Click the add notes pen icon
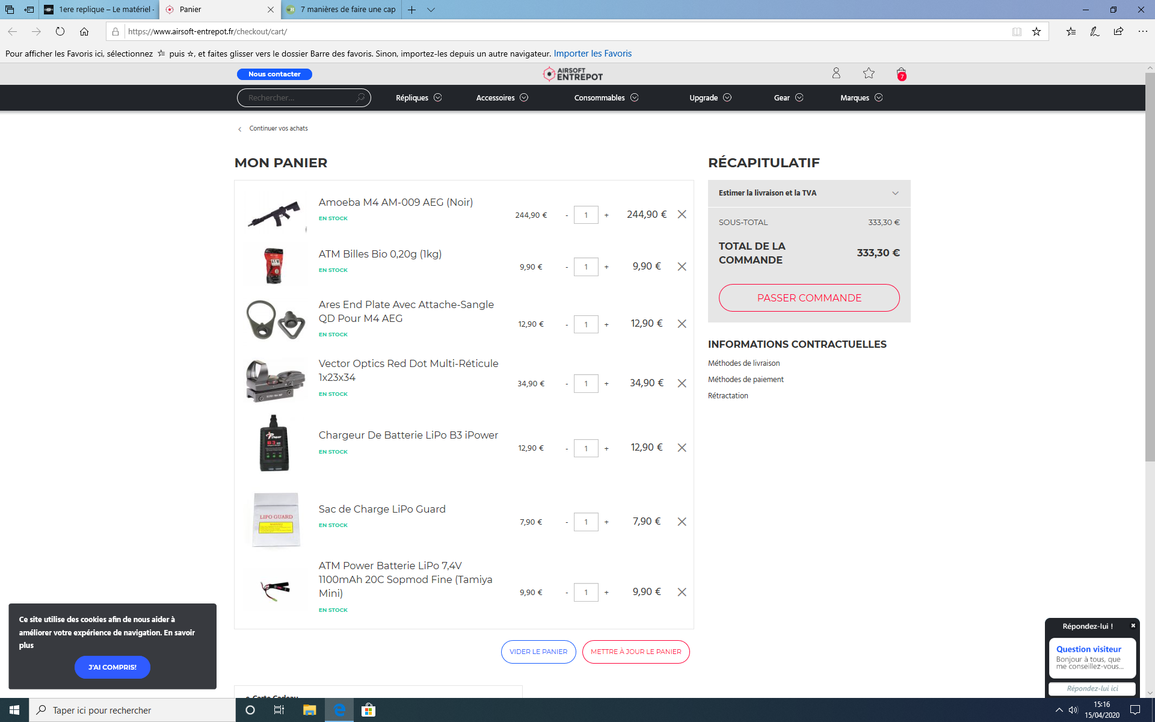Image resolution: width=1155 pixels, height=722 pixels. click(1095, 31)
